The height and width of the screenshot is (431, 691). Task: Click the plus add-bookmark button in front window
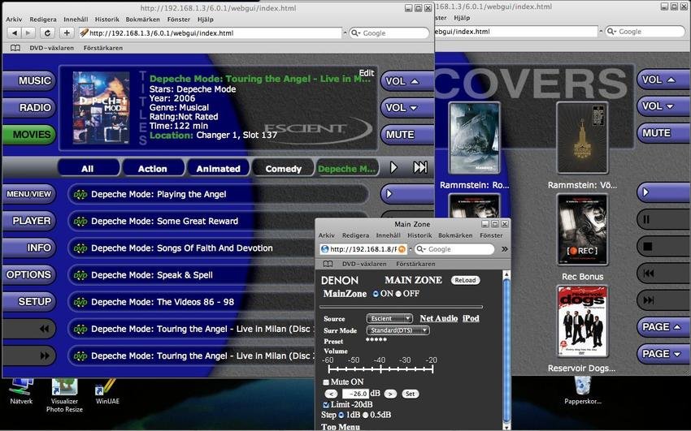coord(67,33)
